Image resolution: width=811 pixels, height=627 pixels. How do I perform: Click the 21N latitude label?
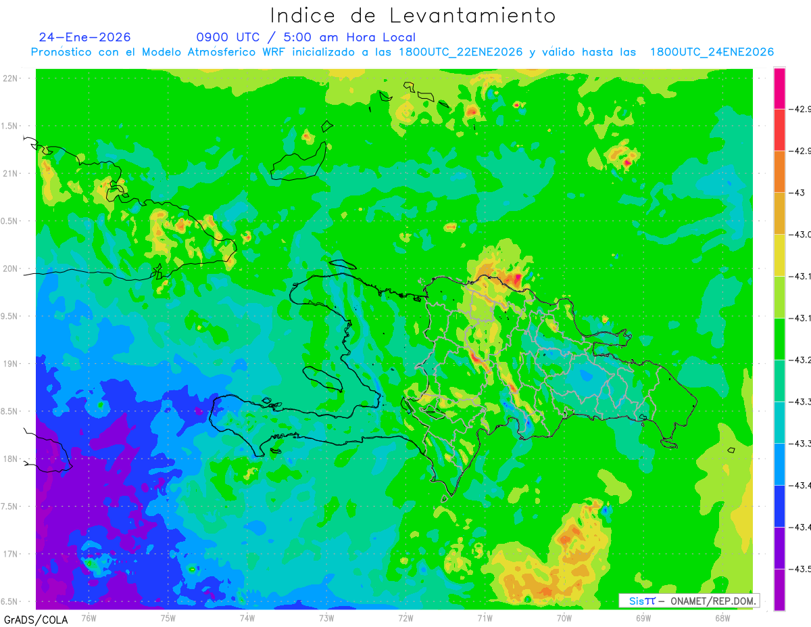tap(10, 173)
